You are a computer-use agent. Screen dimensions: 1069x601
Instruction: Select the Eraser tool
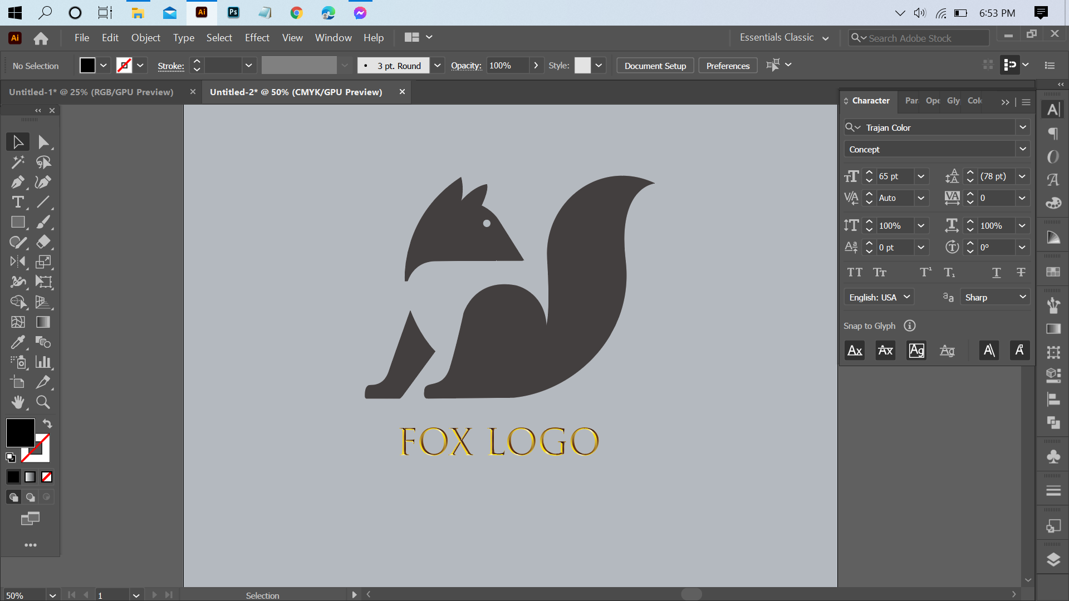[x=43, y=242]
